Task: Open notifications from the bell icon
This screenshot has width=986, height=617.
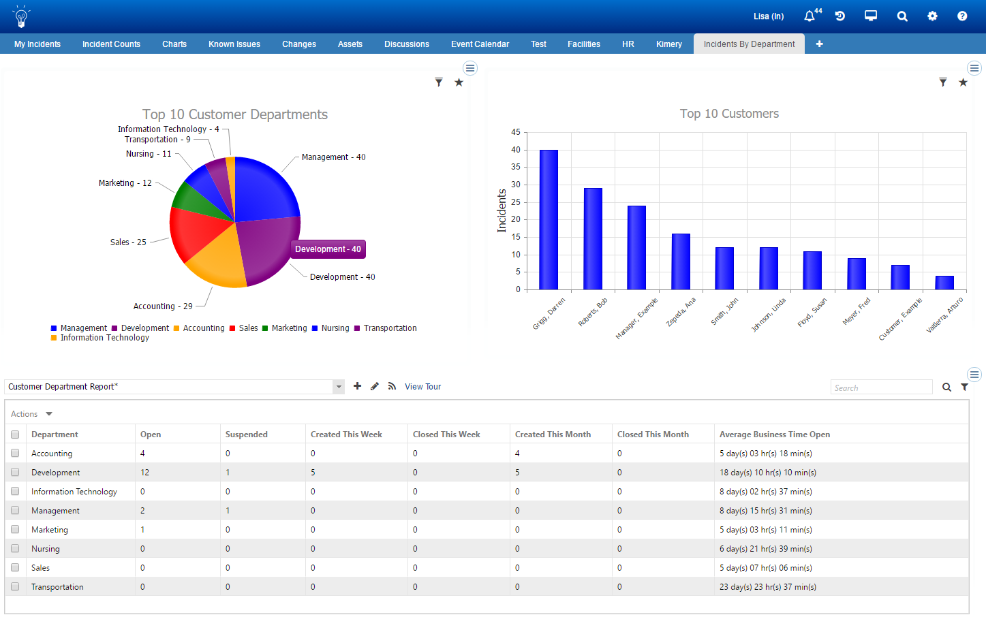Action: pos(809,16)
